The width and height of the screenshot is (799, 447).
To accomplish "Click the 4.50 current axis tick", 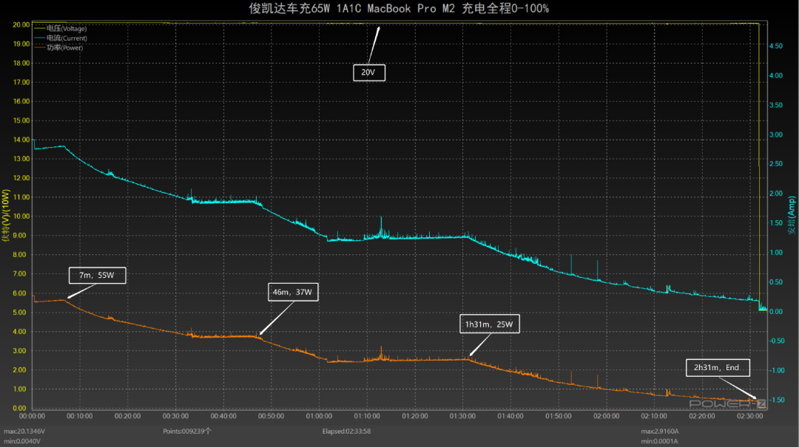I will [776, 47].
